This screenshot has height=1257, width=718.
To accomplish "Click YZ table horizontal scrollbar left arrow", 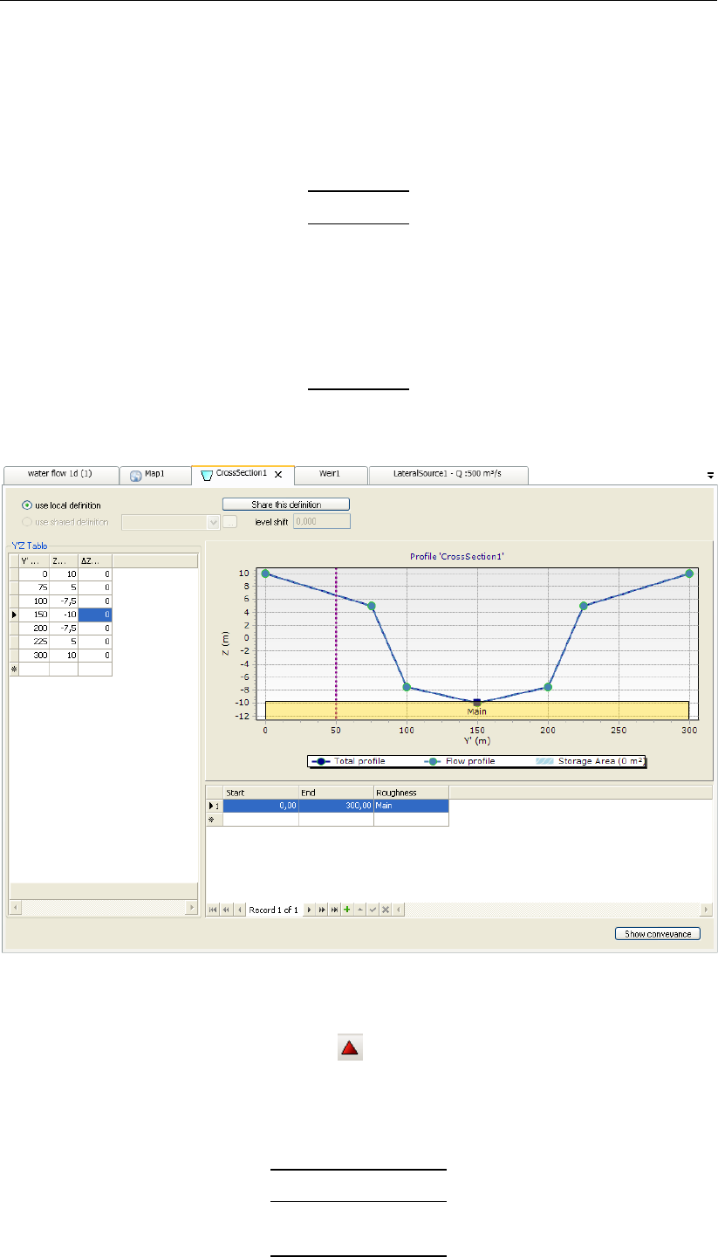I will 14,909.
